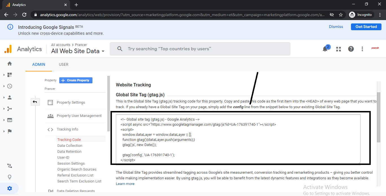Click the Create Property button
386x196 pixels.
76,80
